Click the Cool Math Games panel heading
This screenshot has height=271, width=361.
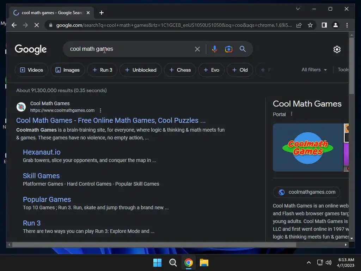[x=307, y=104]
